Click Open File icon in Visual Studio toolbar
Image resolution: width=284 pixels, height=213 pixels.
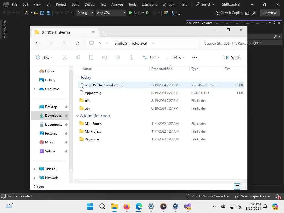[36, 13]
